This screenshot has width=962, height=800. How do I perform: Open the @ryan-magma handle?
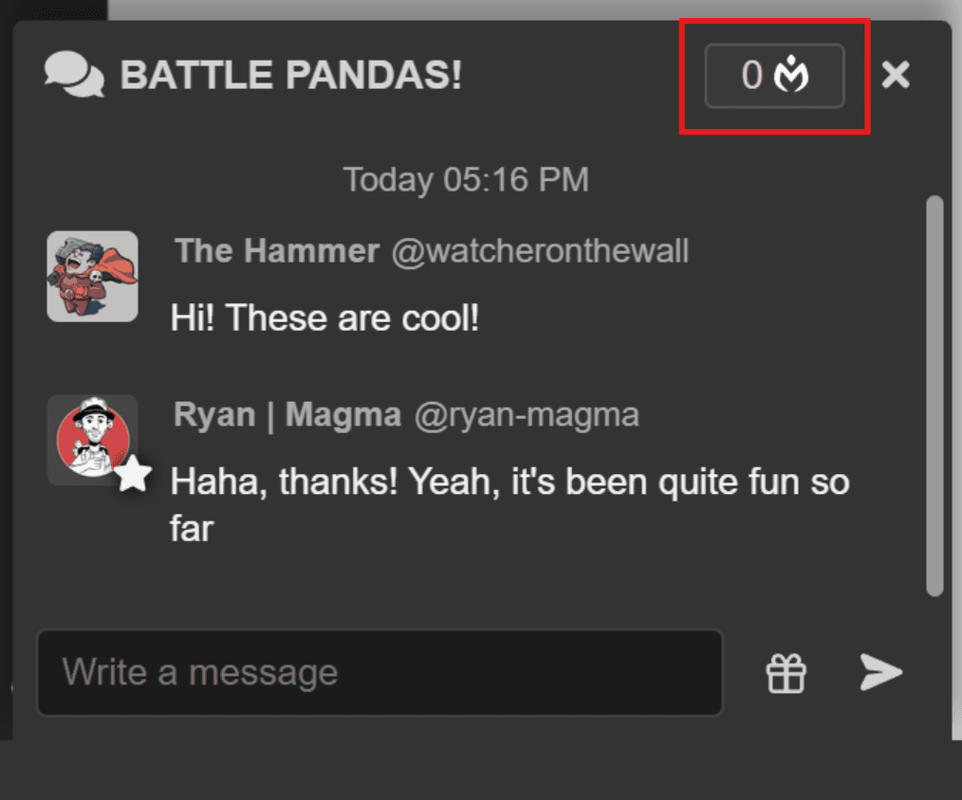(527, 414)
